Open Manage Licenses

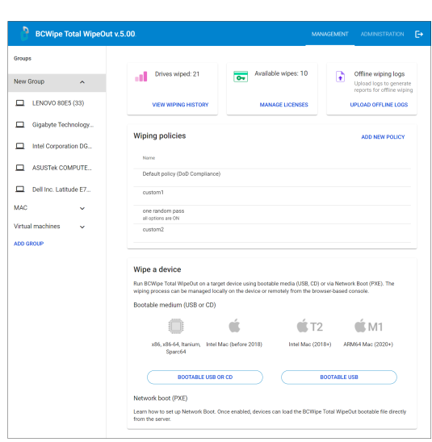click(284, 105)
